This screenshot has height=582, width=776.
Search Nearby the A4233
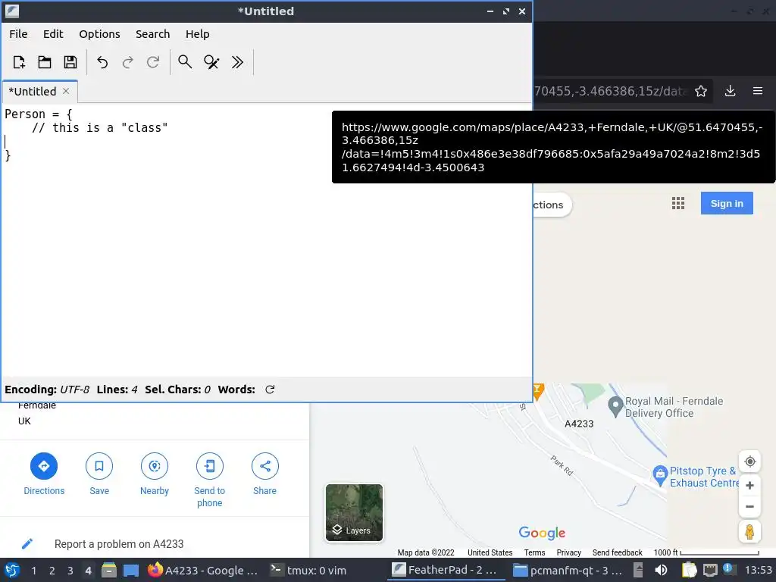tap(155, 474)
